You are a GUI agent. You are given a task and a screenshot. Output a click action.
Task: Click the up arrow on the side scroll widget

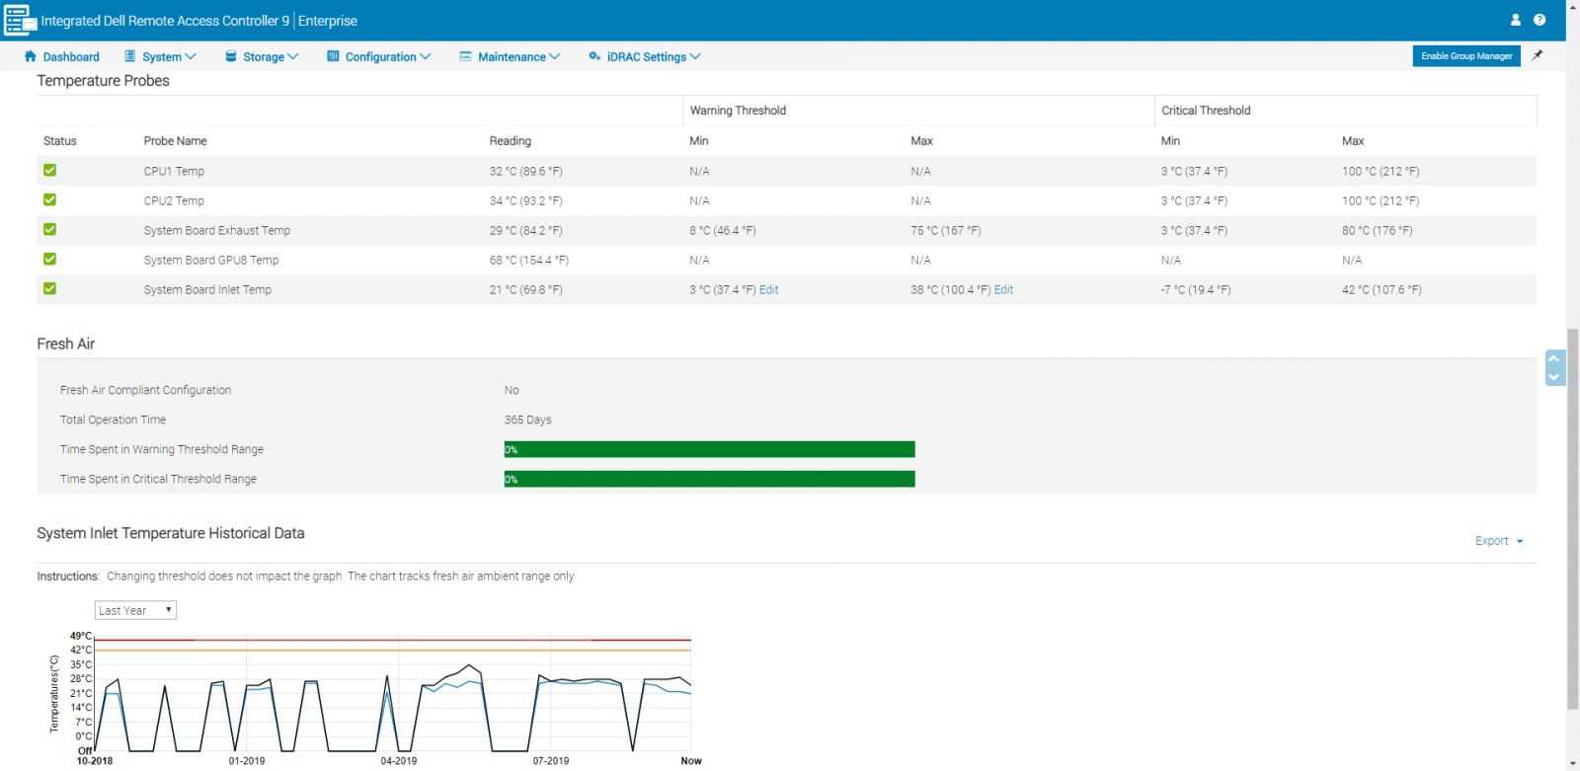click(1554, 358)
